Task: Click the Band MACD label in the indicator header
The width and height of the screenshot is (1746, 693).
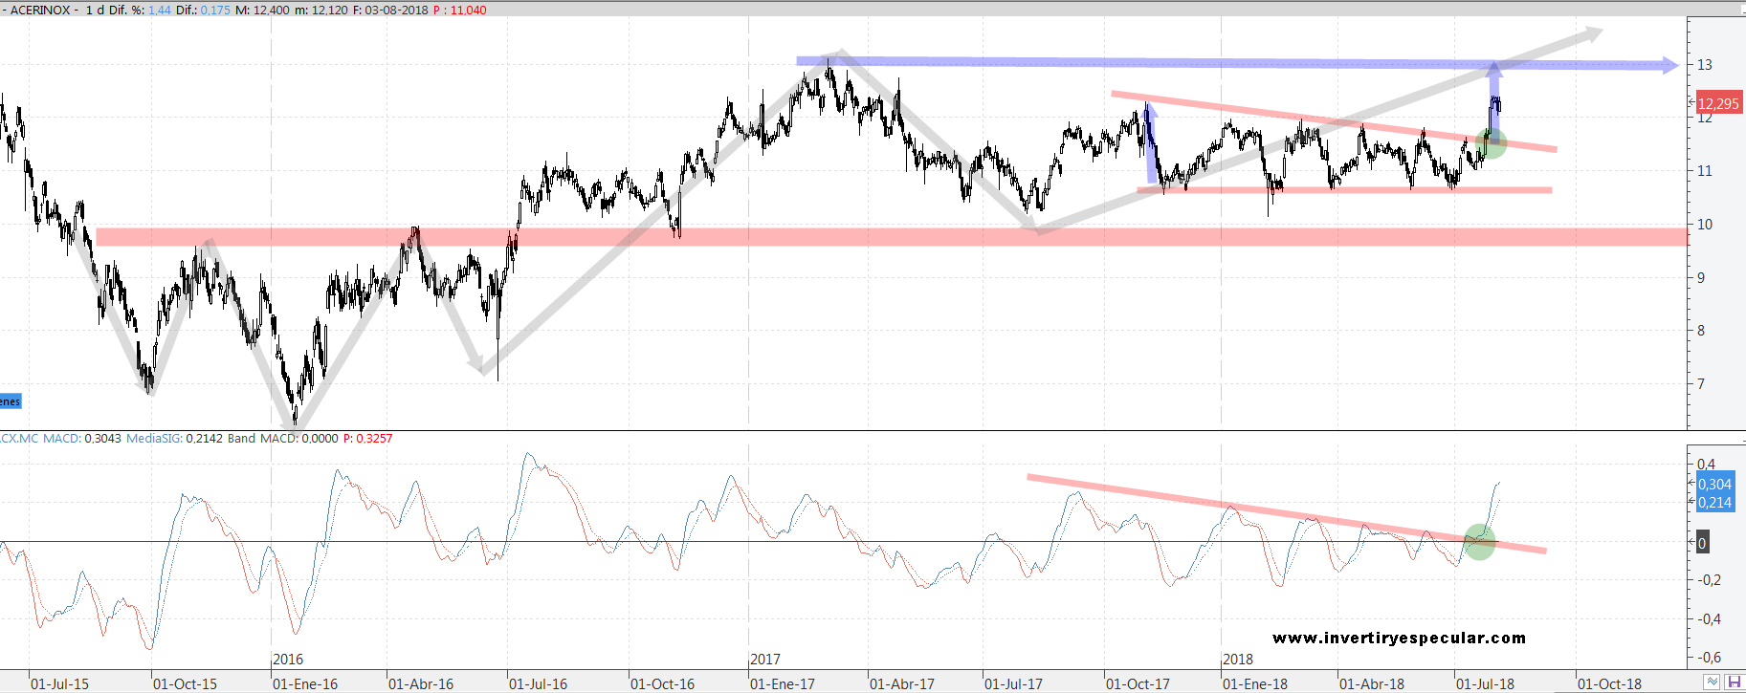Action: pos(262,438)
